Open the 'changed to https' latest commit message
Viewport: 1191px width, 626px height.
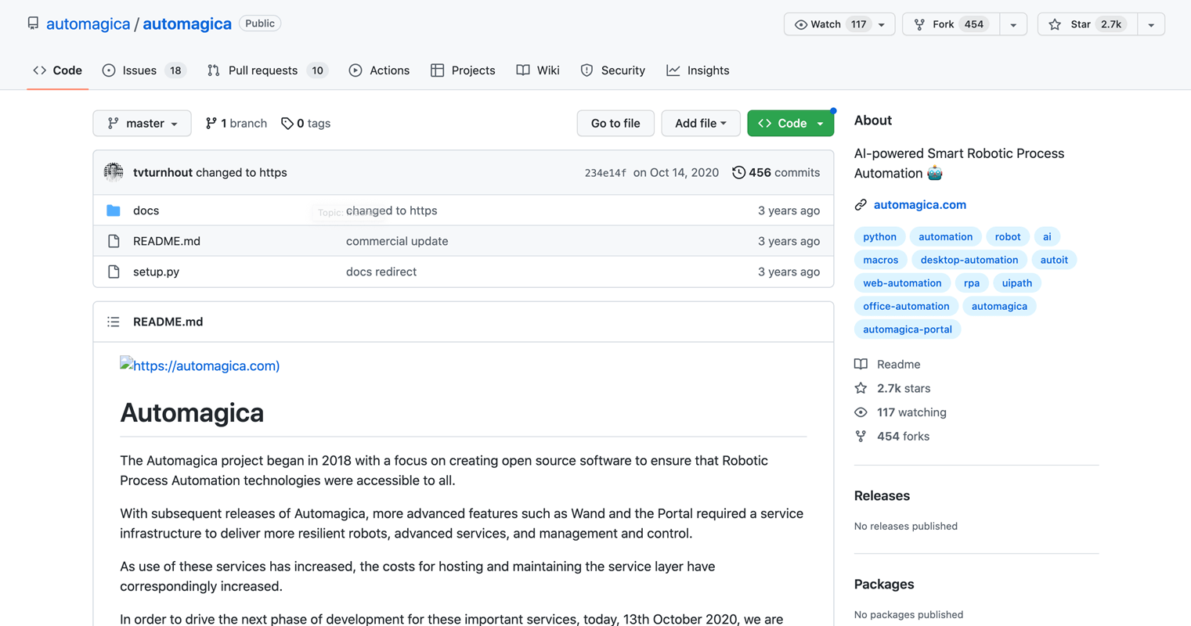point(241,172)
